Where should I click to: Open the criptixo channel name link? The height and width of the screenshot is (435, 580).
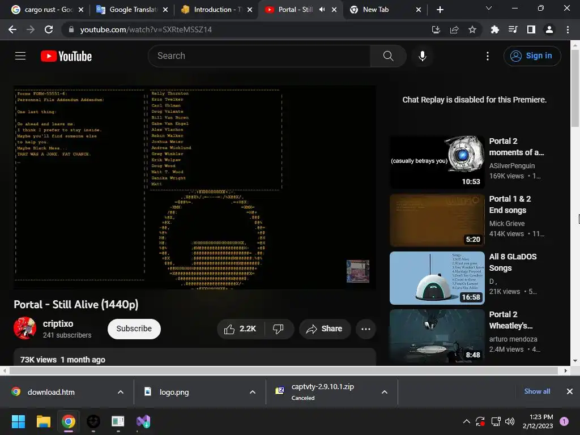[58, 323]
